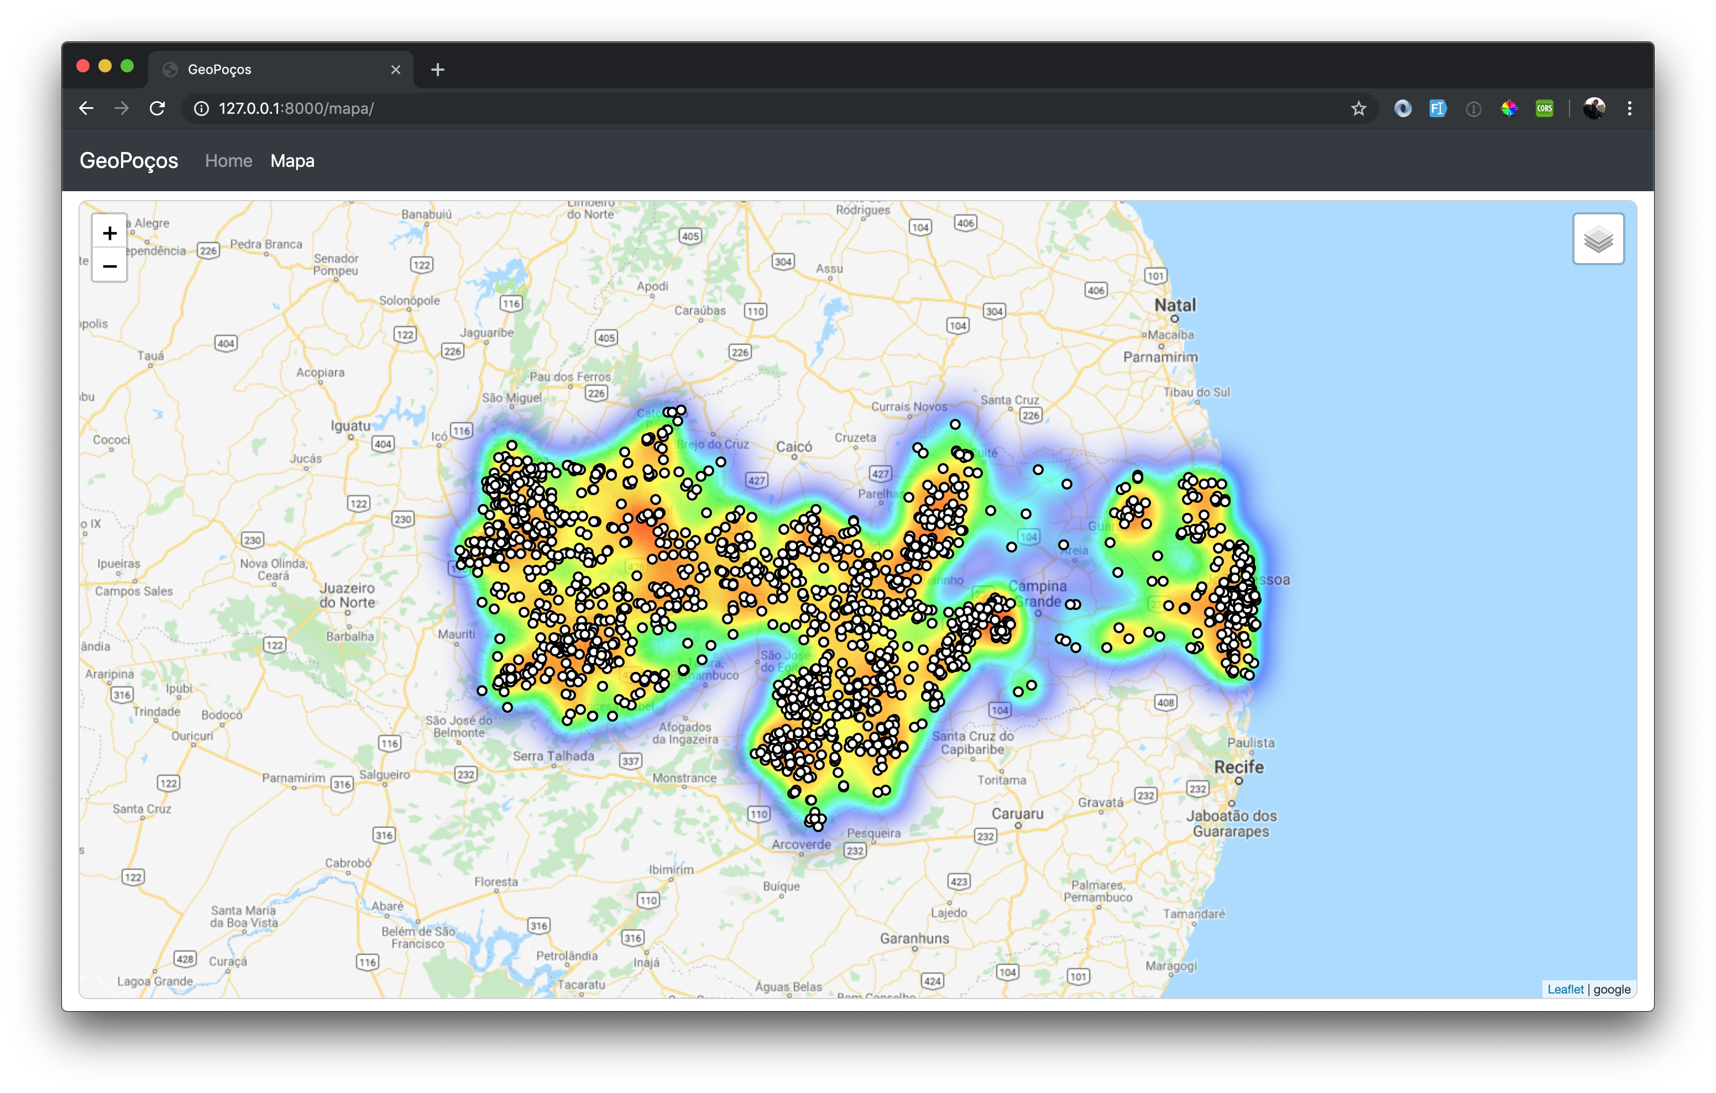
Task: Click the colorful color-picker extension icon
Action: coord(1509,108)
